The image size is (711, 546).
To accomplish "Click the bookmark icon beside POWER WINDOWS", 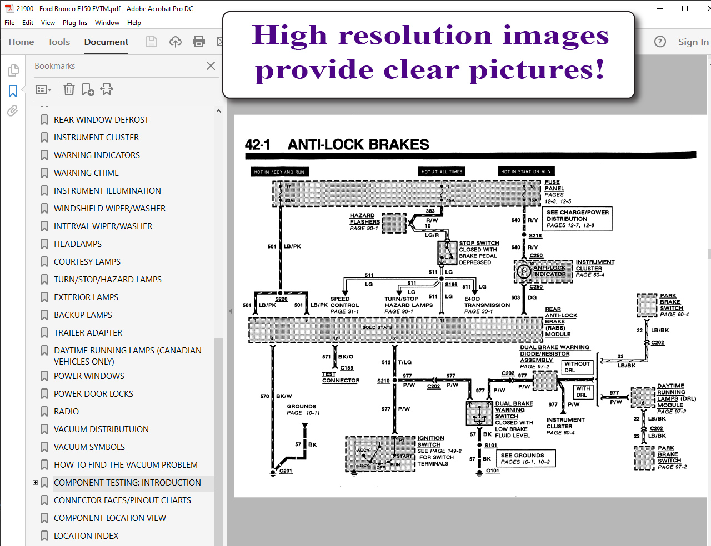I will click(x=44, y=376).
